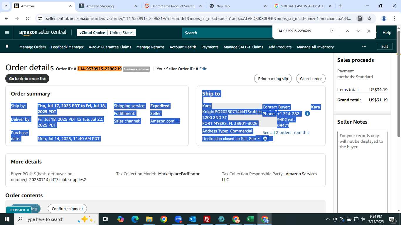
Task: Expand Destination closed on Sat, Sun dropdown
Action: 259,138
